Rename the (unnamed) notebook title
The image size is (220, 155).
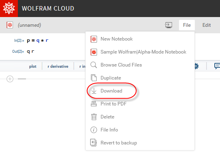[29, 25]
